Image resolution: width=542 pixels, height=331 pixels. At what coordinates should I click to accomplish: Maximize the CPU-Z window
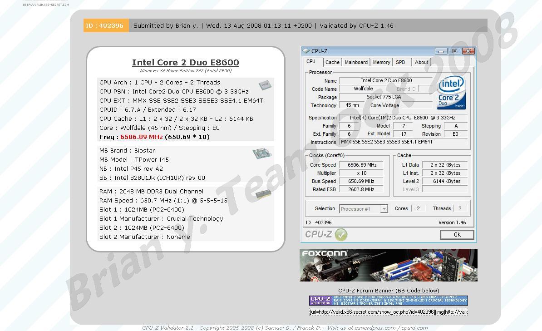[x=454, y=51]
